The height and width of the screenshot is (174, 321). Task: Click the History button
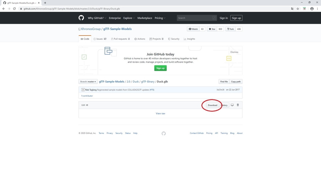coord(224,105)
